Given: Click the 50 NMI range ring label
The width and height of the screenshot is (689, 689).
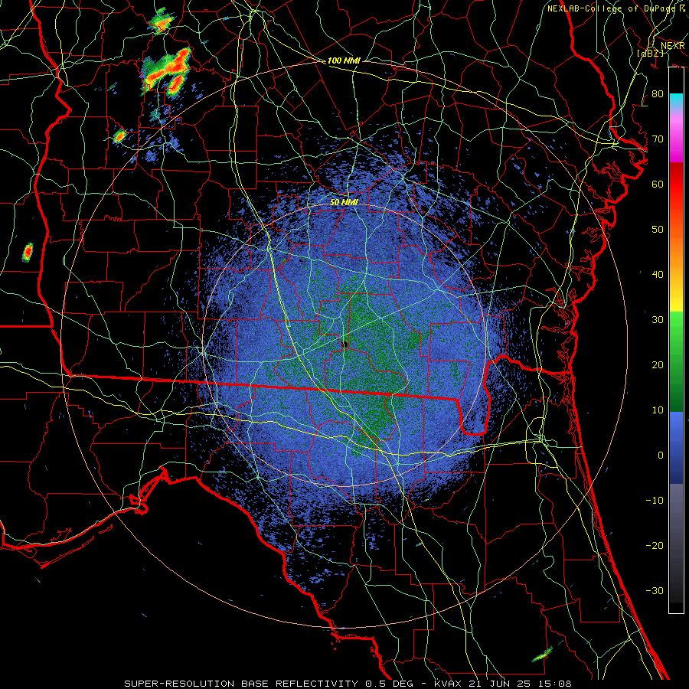Looking at the screenshot, I should 344,202.
